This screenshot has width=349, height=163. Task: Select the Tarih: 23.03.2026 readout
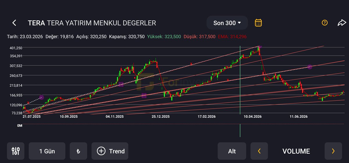[25, 37]
